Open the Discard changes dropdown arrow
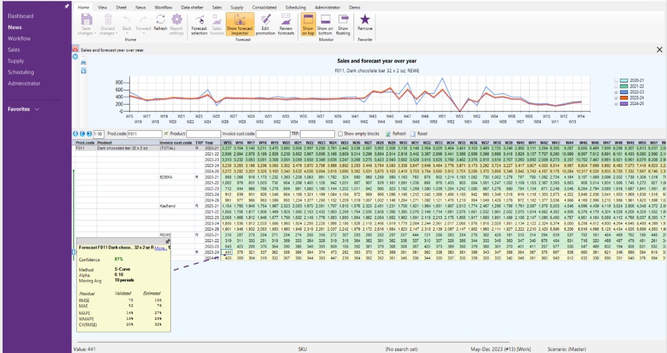This screenshot has height=353, width=667. tap(116, 33)
